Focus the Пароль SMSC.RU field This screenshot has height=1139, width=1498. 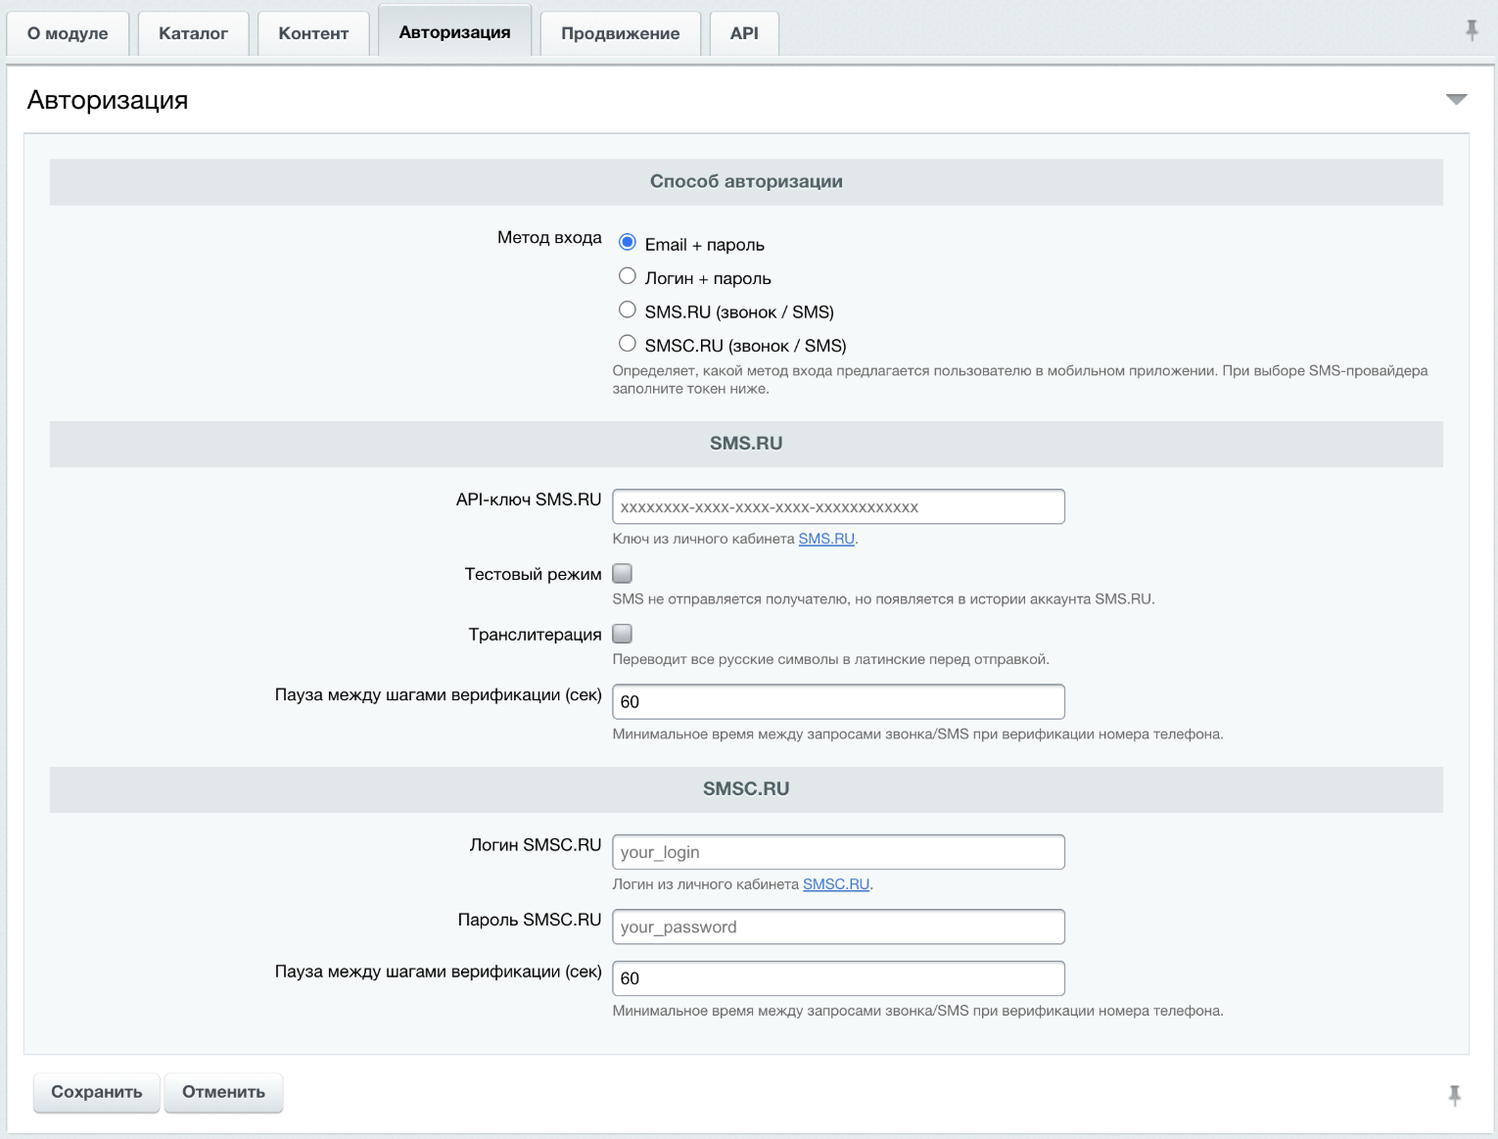[x=838, y=926]
